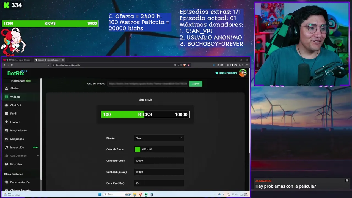Open the user avatar in BotRix header
The image size is (352, 198).
pos(243,73)
